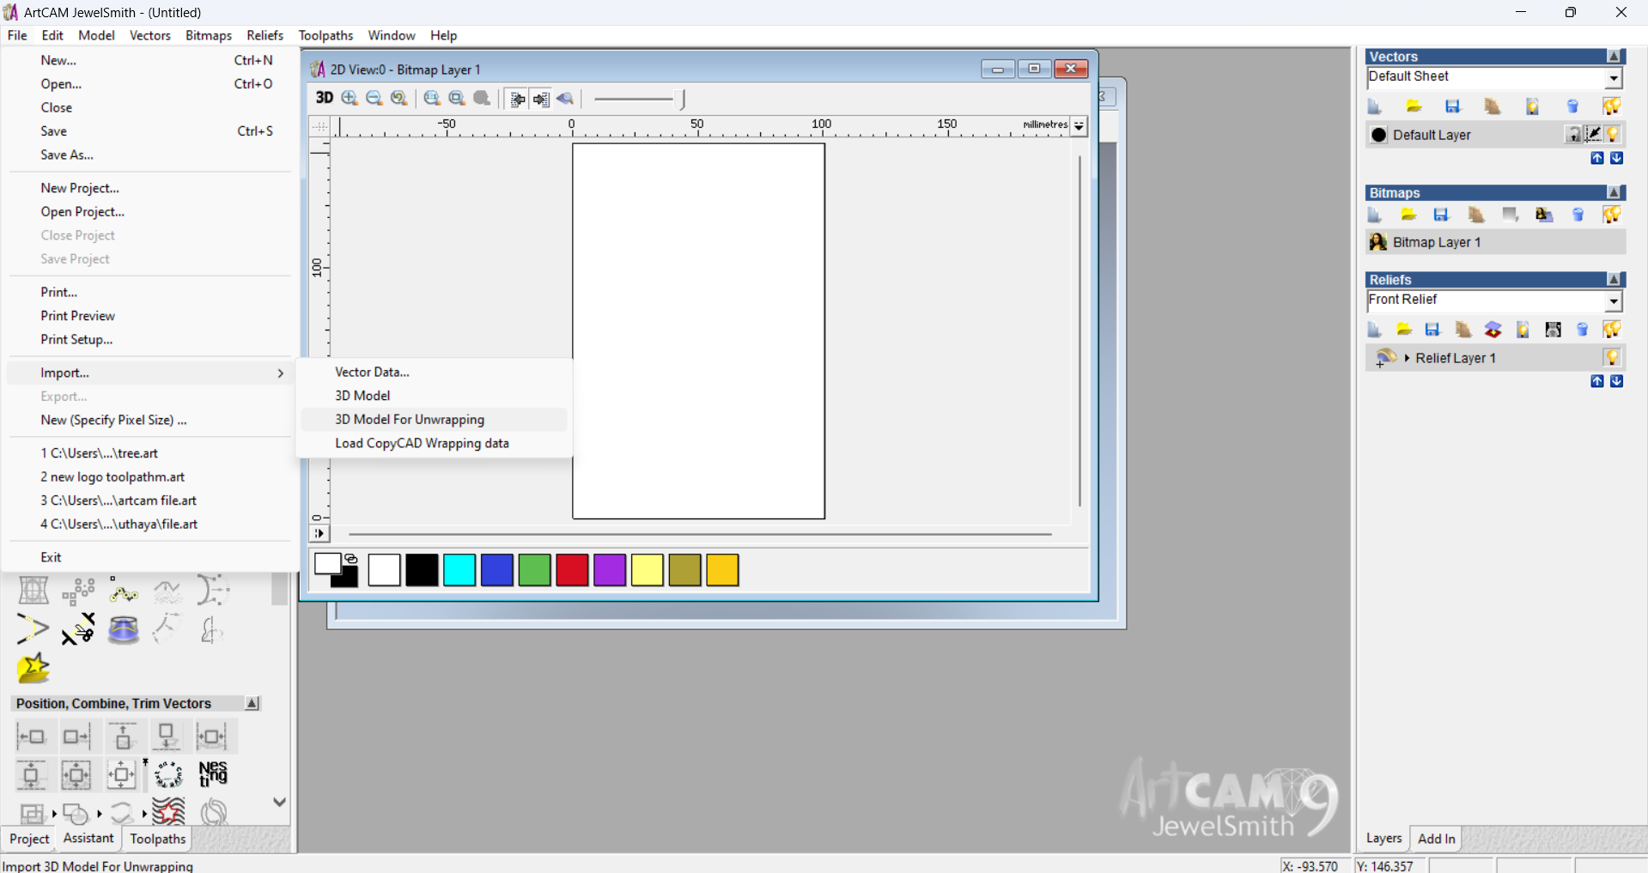Toggle all relief layers visibility bulbs
1648x873 pixels.
click(x=1612, y=330)
